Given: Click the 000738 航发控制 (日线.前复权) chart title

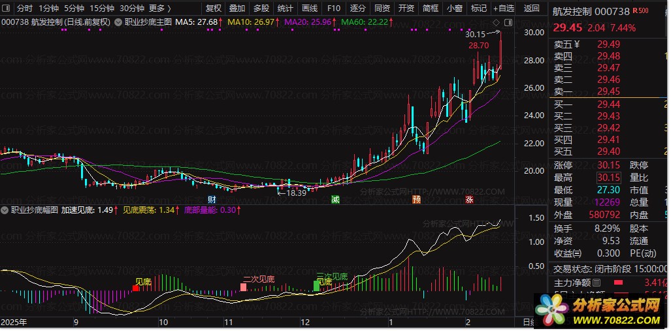Looking at the screenshot, I should point(56,22).
